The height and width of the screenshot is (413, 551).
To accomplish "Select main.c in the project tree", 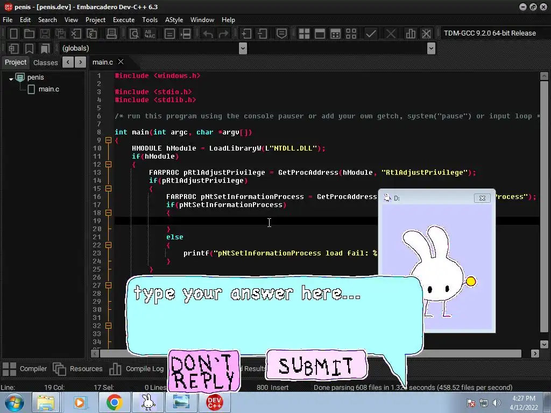I will point(49,89).
